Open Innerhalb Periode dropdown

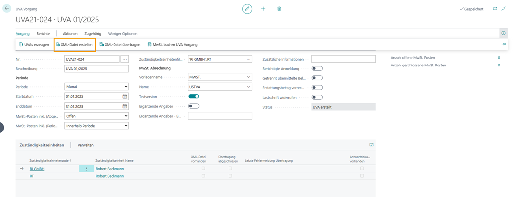tap(97, 126)
